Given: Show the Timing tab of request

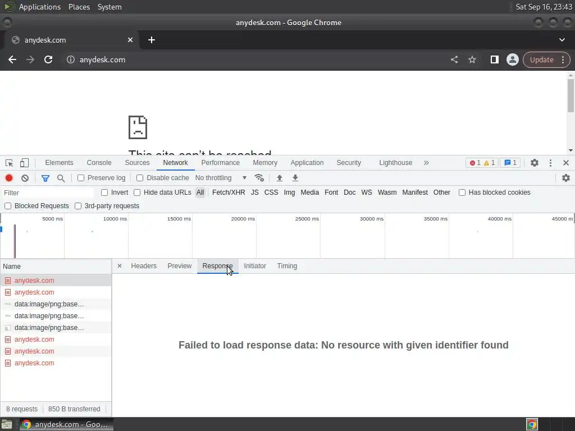Looking at the screenshot, I should (287, 266).
